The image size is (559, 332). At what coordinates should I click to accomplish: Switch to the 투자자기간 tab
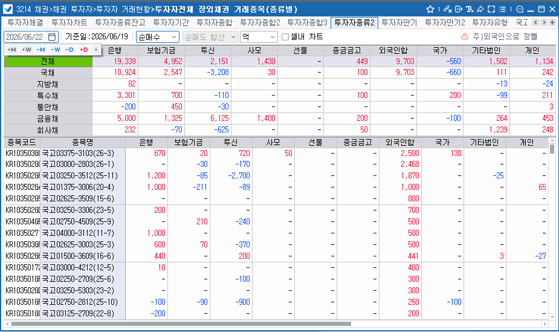[x=171, y=22]
